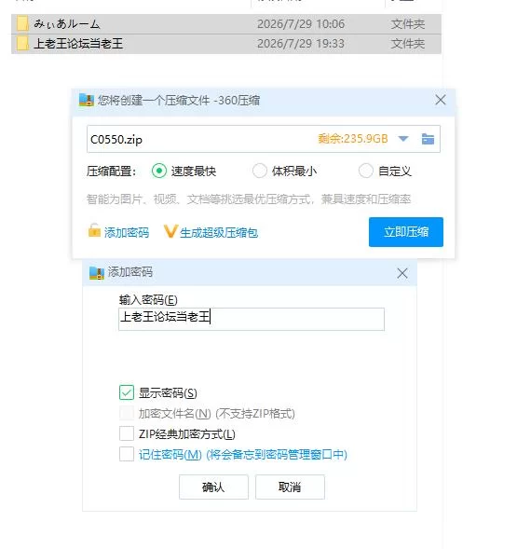The width and height of the screenshot is (517, 549).
Task: Close the 添加密码 password dialog
Action: point(402,273)
